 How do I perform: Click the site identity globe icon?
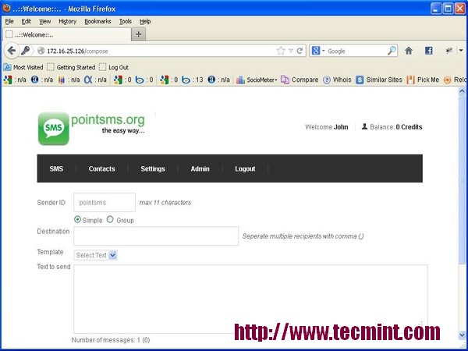pyautogui.click(x=41, y=51)
